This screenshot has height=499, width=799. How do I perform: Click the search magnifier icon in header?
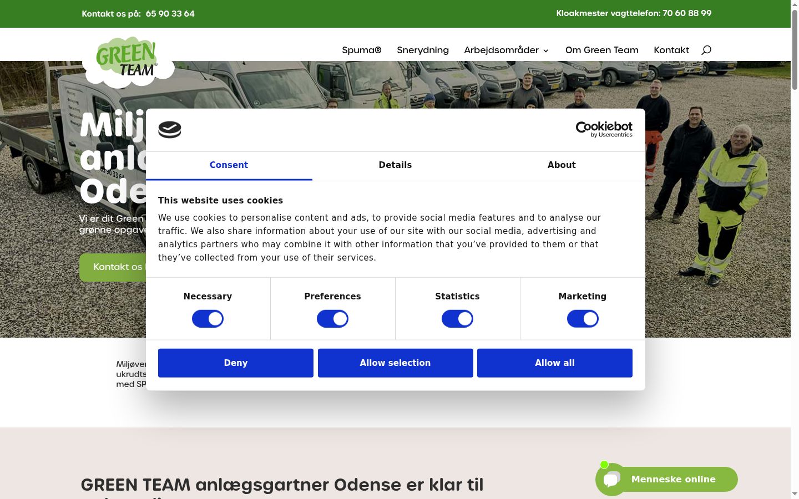point(706,50)
